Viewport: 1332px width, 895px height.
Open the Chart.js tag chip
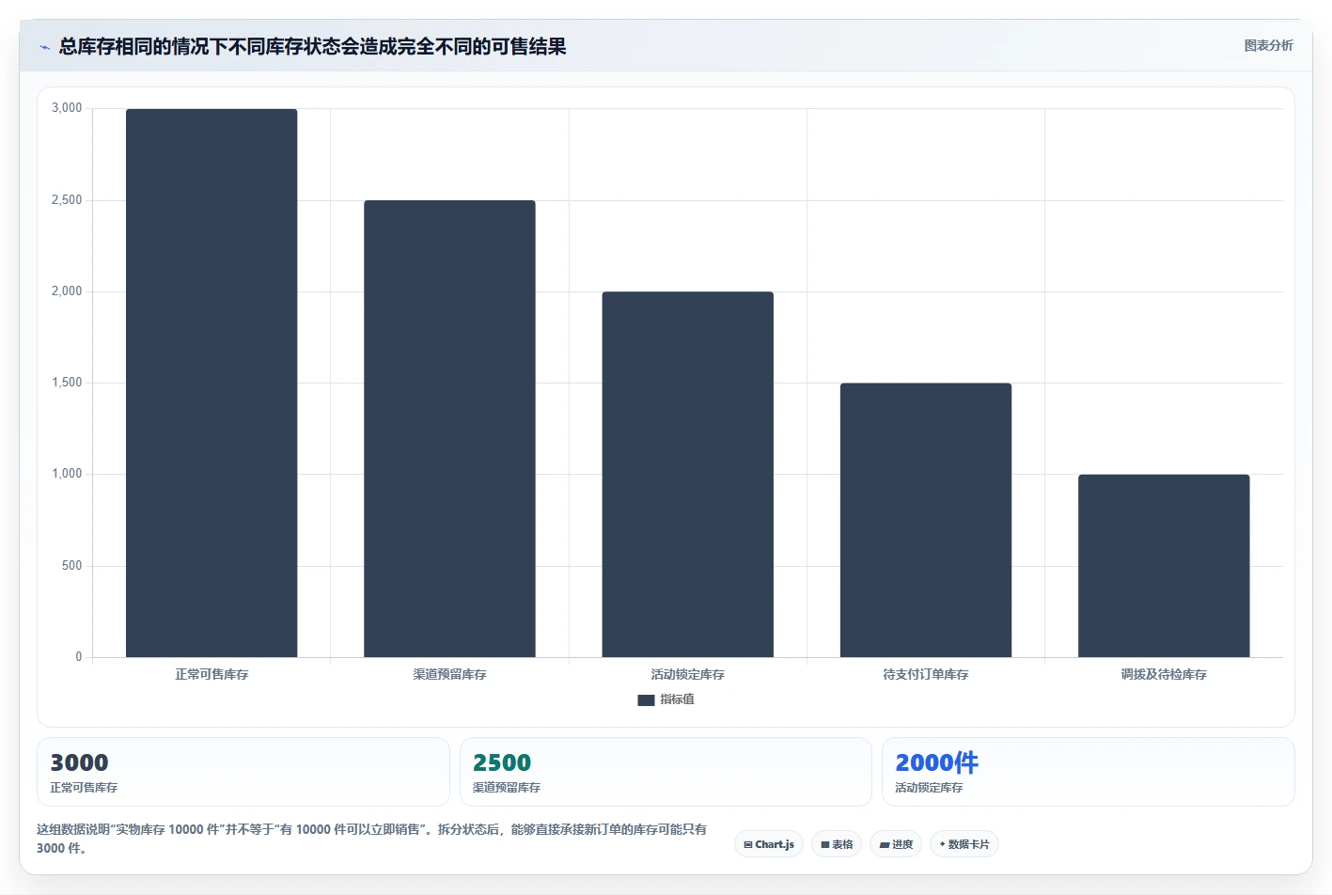[769, 844]
